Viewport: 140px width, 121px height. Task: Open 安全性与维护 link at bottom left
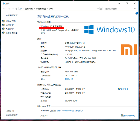11,115
